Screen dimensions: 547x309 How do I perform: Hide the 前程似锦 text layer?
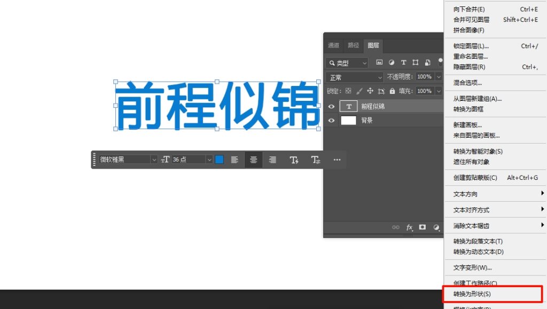point(331,106)
